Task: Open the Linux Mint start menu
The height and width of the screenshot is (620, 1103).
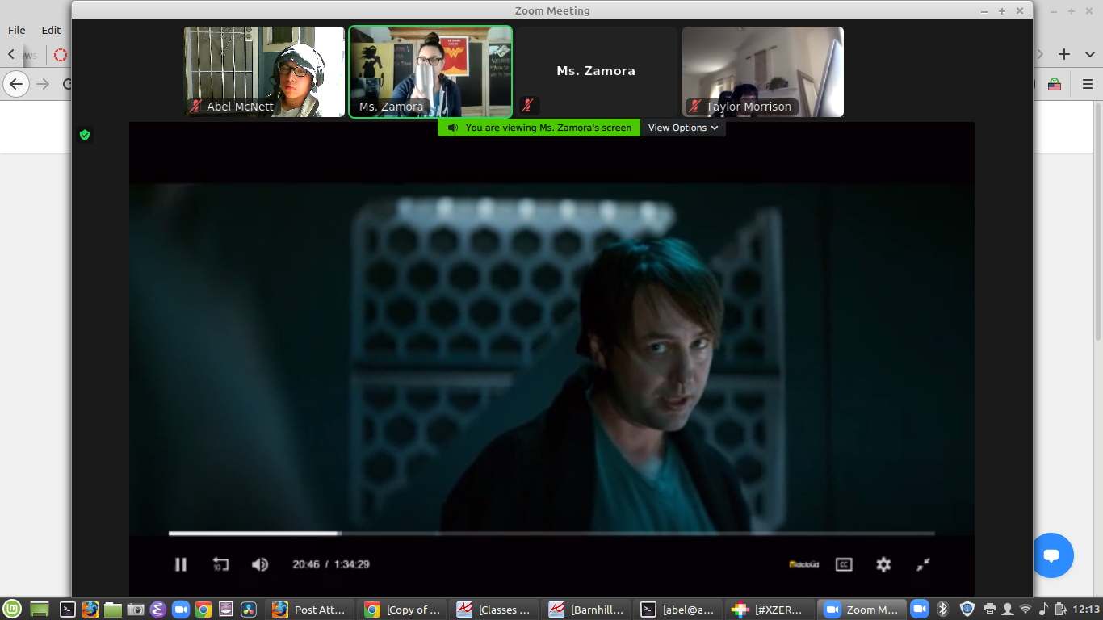Action: click(x=11, y=610)
